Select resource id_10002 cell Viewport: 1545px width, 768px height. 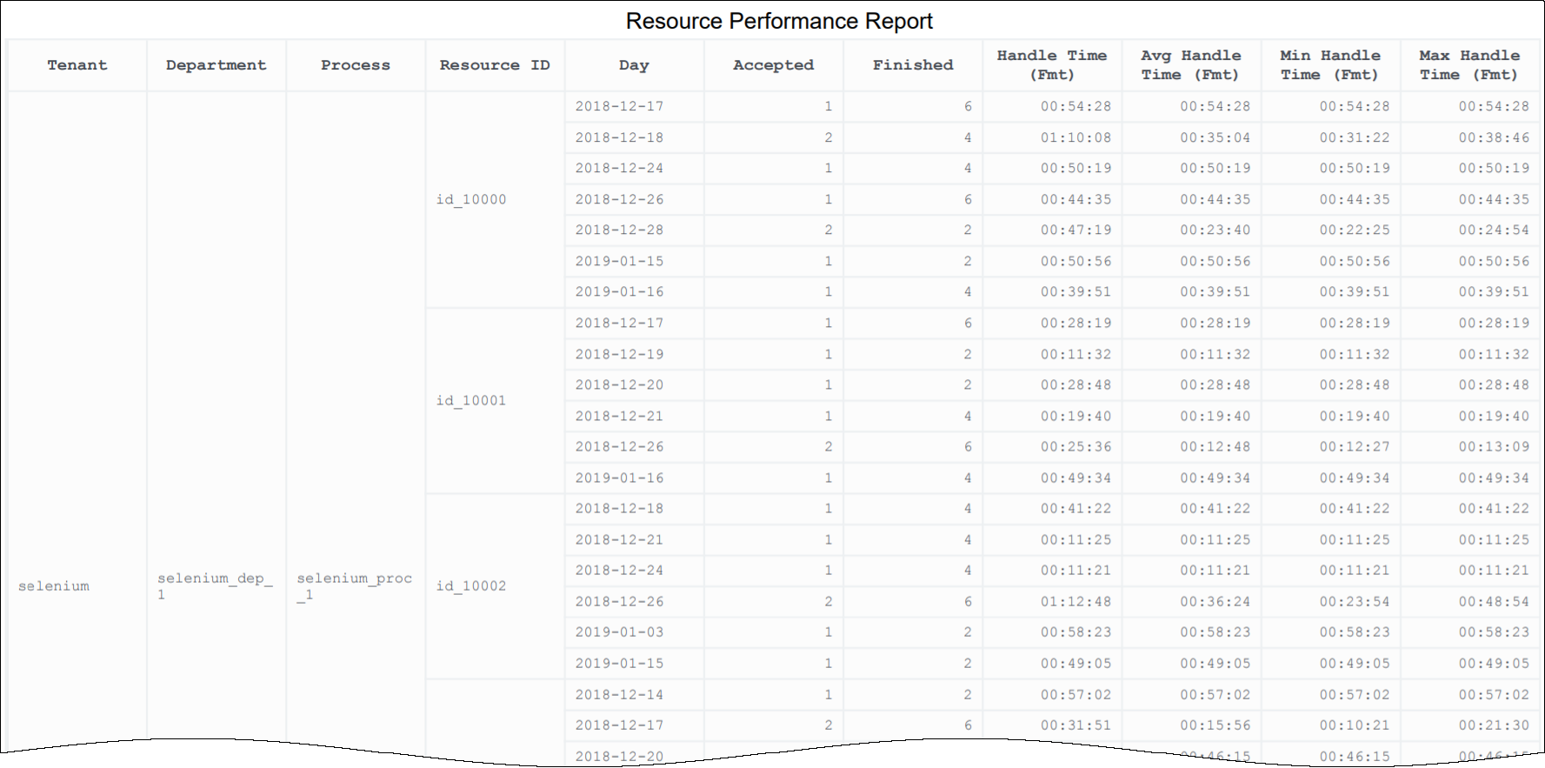pos(471,586)
